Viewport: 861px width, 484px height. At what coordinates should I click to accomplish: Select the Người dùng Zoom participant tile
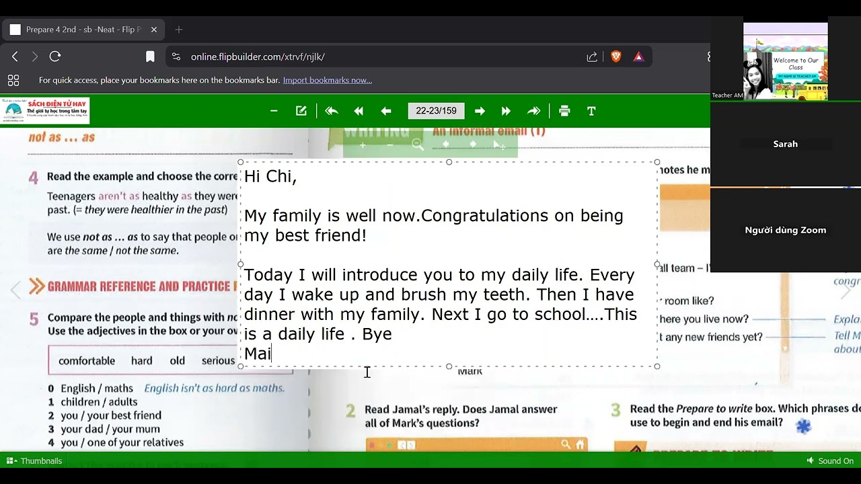coord(786,230)
